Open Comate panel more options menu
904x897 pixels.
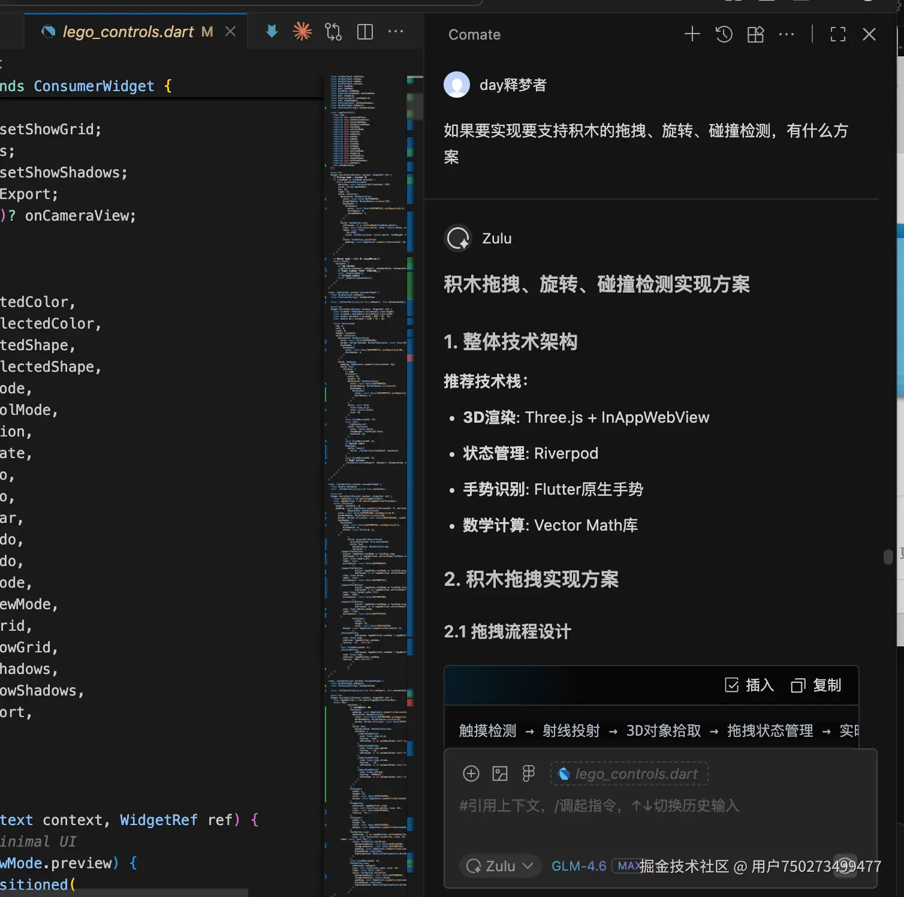(787, 34)
